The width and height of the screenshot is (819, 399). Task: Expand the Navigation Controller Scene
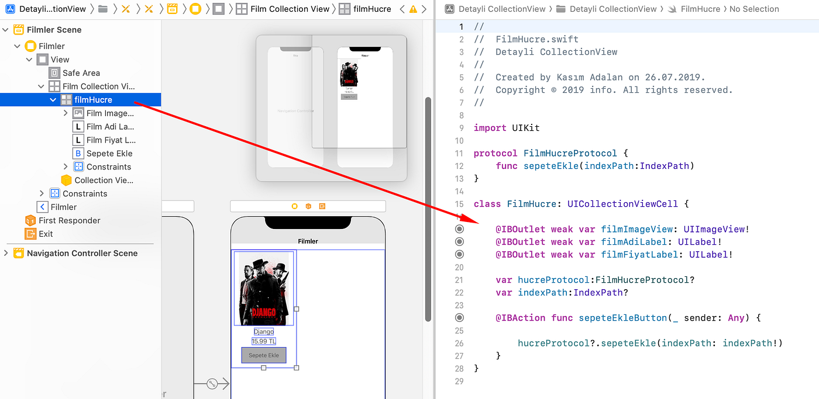(x=6, y=253)
